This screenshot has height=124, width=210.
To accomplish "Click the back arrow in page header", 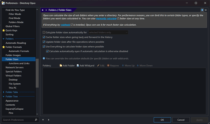I will tap(43, 10).
